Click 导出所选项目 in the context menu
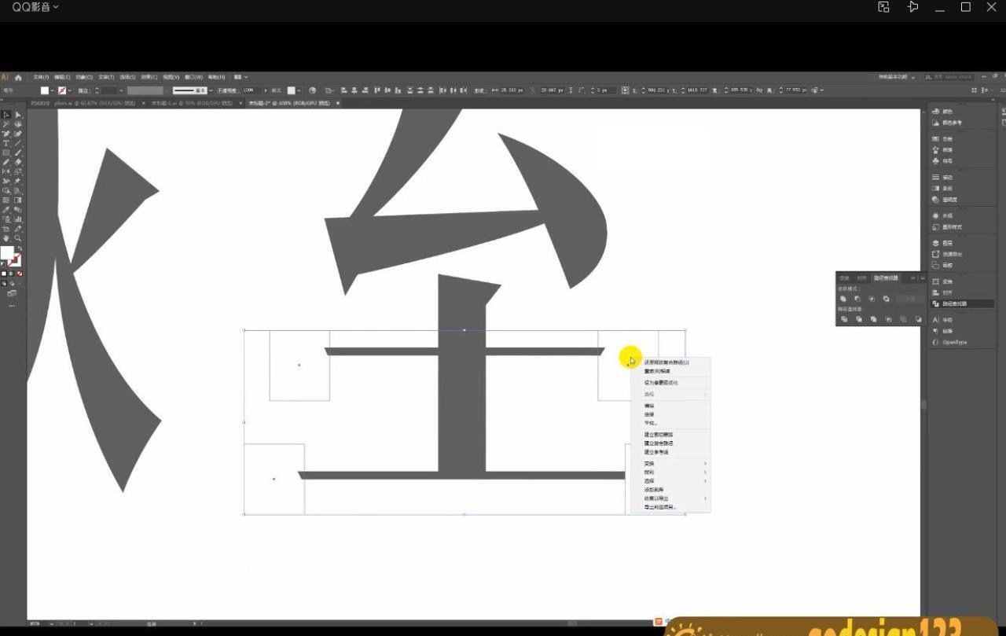Screen dimensions: 1006x636 click(x=660, y=507)
